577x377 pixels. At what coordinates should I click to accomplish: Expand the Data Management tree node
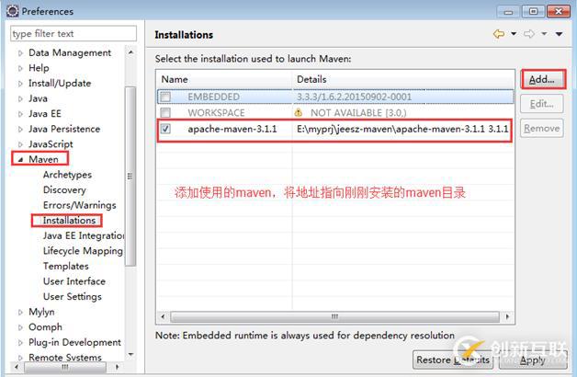click(20, 53)
